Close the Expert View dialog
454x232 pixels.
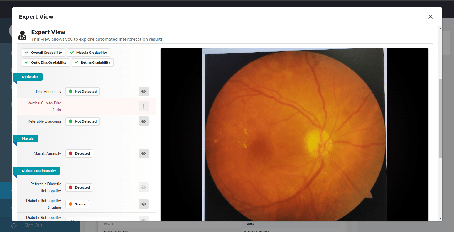[430, 17]
